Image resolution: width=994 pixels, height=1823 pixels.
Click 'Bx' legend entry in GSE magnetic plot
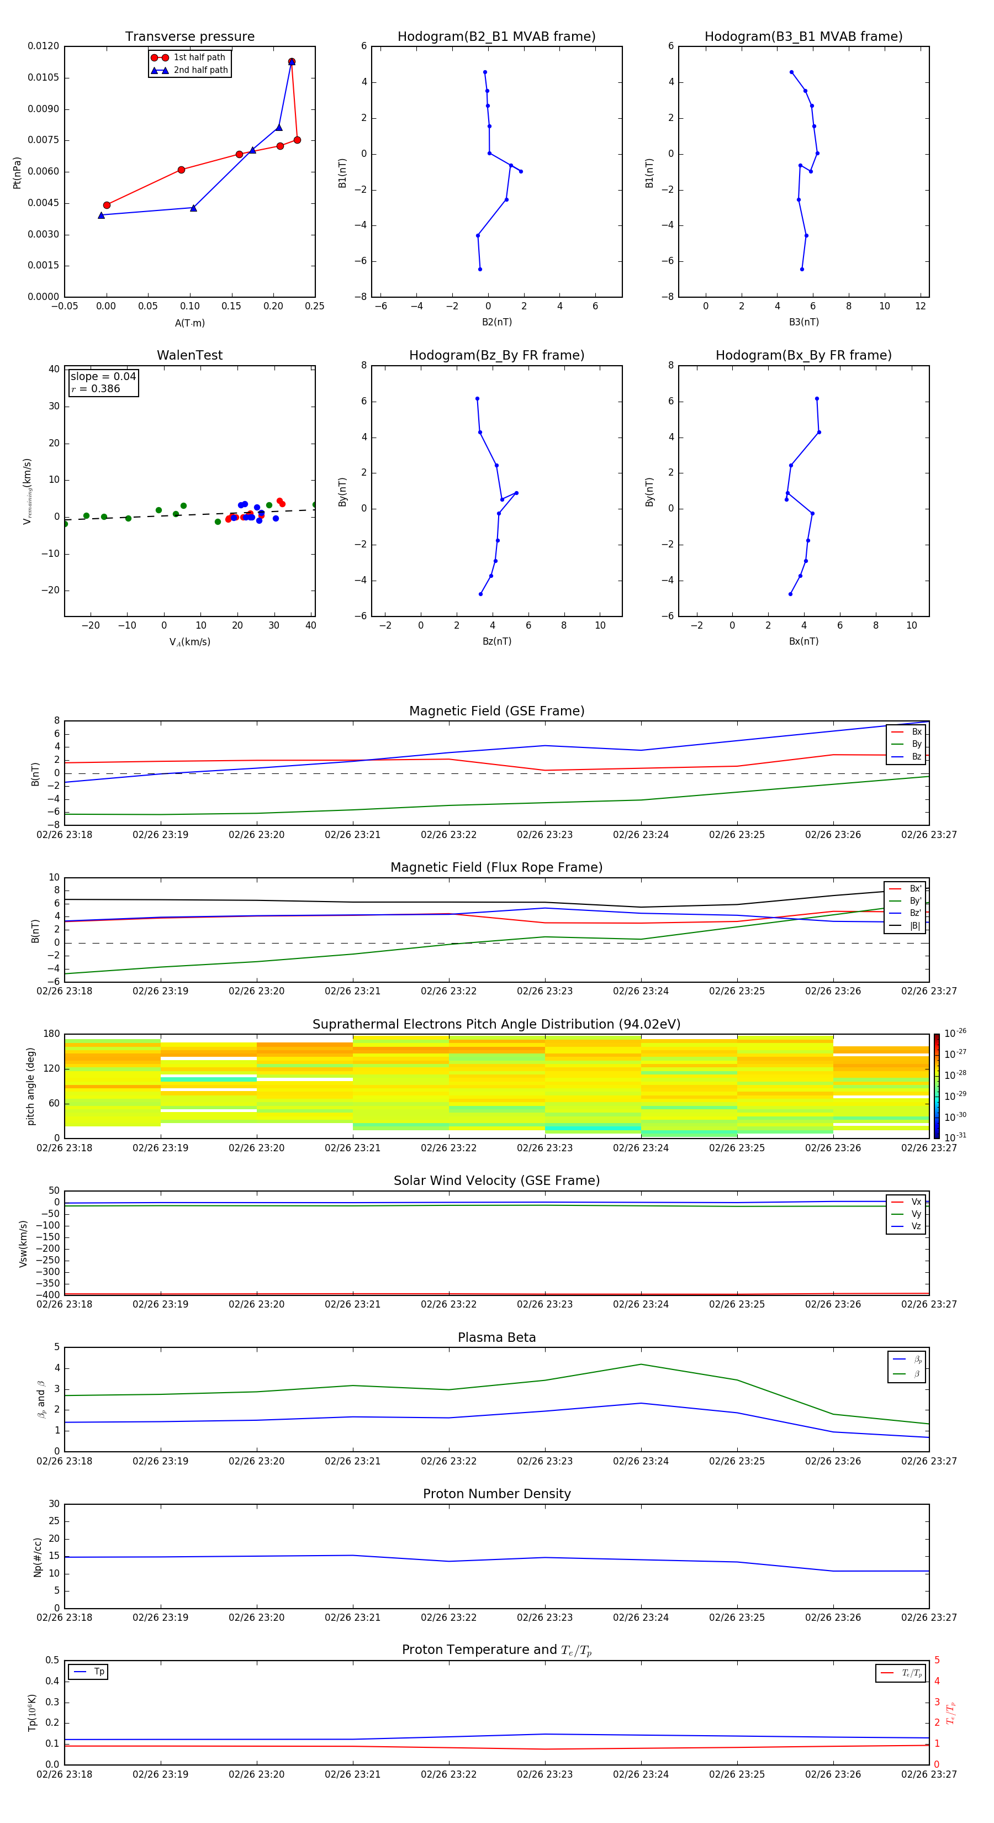906,732
